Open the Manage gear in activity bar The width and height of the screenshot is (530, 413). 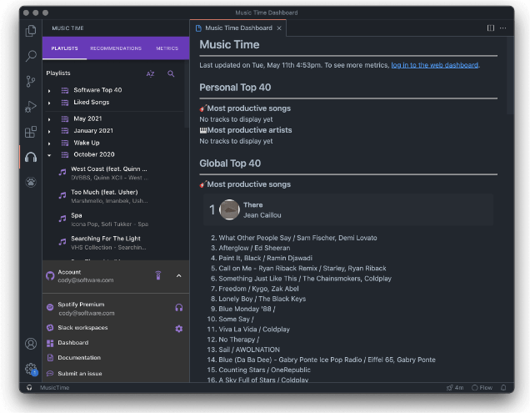31,369
